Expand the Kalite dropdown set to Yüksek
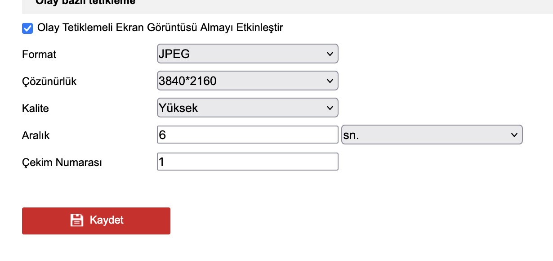 tap(247, 108)
